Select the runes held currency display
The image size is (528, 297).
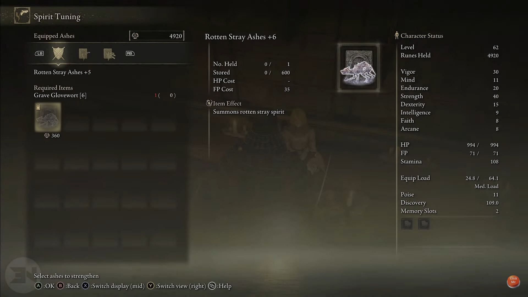pos(157,35)
